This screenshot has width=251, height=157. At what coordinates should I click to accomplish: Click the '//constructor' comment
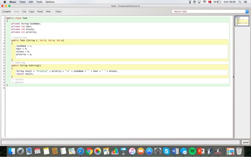coord(19,38)
